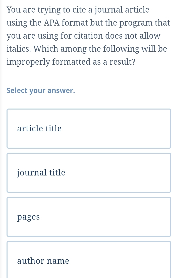Click the gray strip on the left edge
Image resolution: width=175 pixels, height=278 pixels.
click(x=1, y=150)
